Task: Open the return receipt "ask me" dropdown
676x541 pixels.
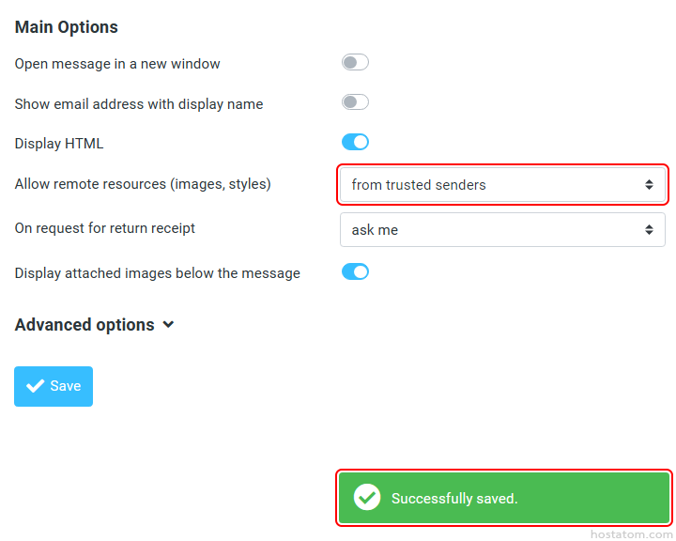Action: point(502,230)
